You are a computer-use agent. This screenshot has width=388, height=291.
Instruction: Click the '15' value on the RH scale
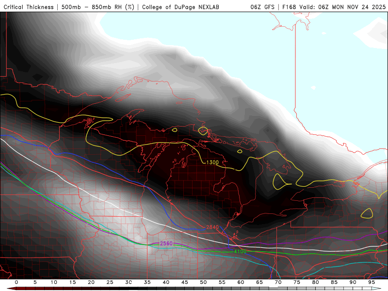pyautogui.click(x=72, y=282)
